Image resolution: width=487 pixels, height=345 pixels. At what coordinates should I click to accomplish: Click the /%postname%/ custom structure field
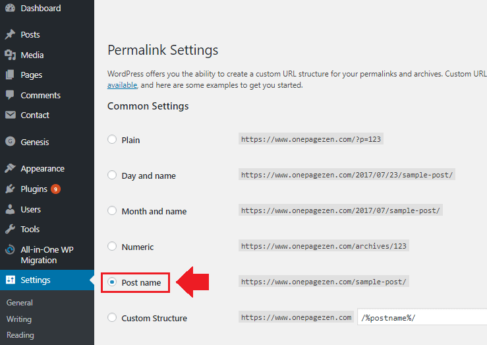click(422, 317)
